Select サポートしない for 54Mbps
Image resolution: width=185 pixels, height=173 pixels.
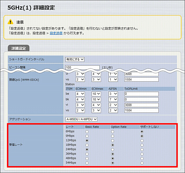pos(142,163)
